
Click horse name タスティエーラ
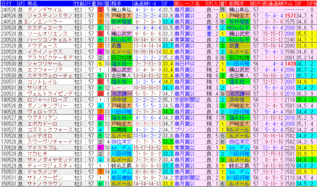(x=45, y=28)
